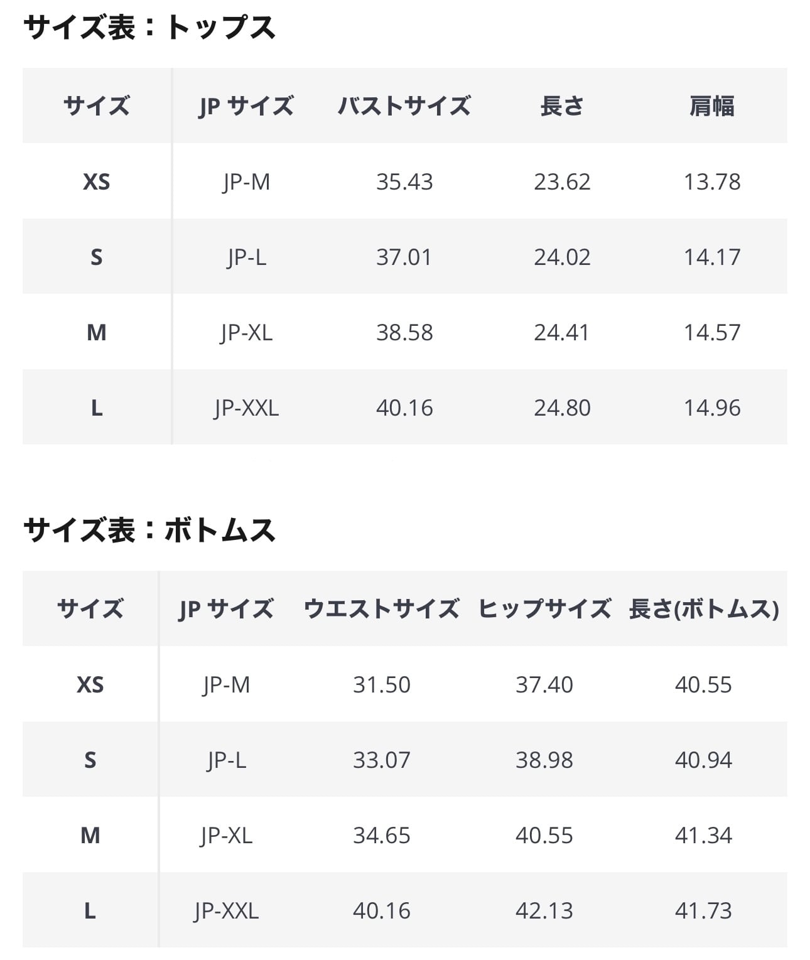Click JP サイズ header in tops table

pos(246,105)
